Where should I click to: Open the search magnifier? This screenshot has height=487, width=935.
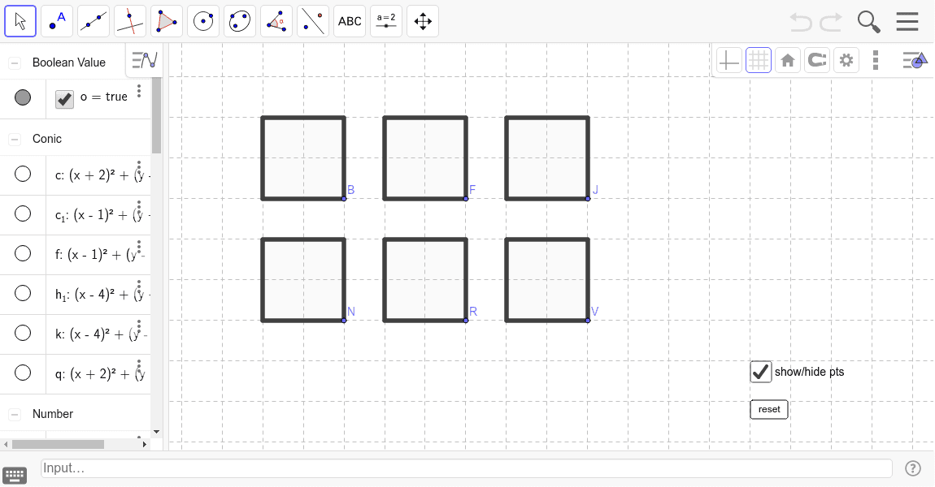click(x=869, y=22)
